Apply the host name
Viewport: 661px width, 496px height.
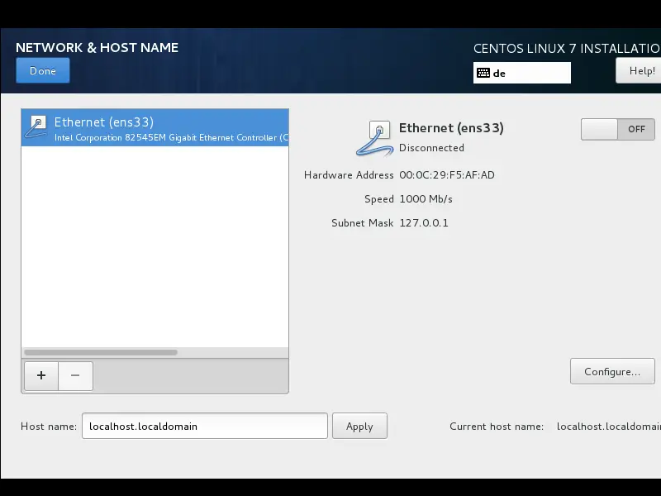pos(359,426)
